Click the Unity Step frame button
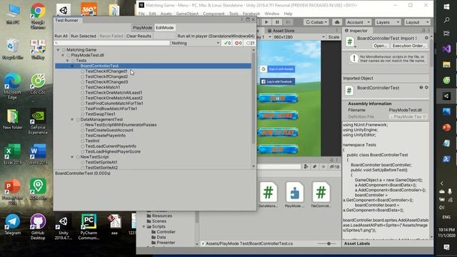The width and height of the screenshot is (457, 257). click(288, 22)
